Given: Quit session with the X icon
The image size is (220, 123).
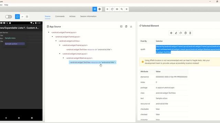Looking at the screenshot, I should [126, 9].
